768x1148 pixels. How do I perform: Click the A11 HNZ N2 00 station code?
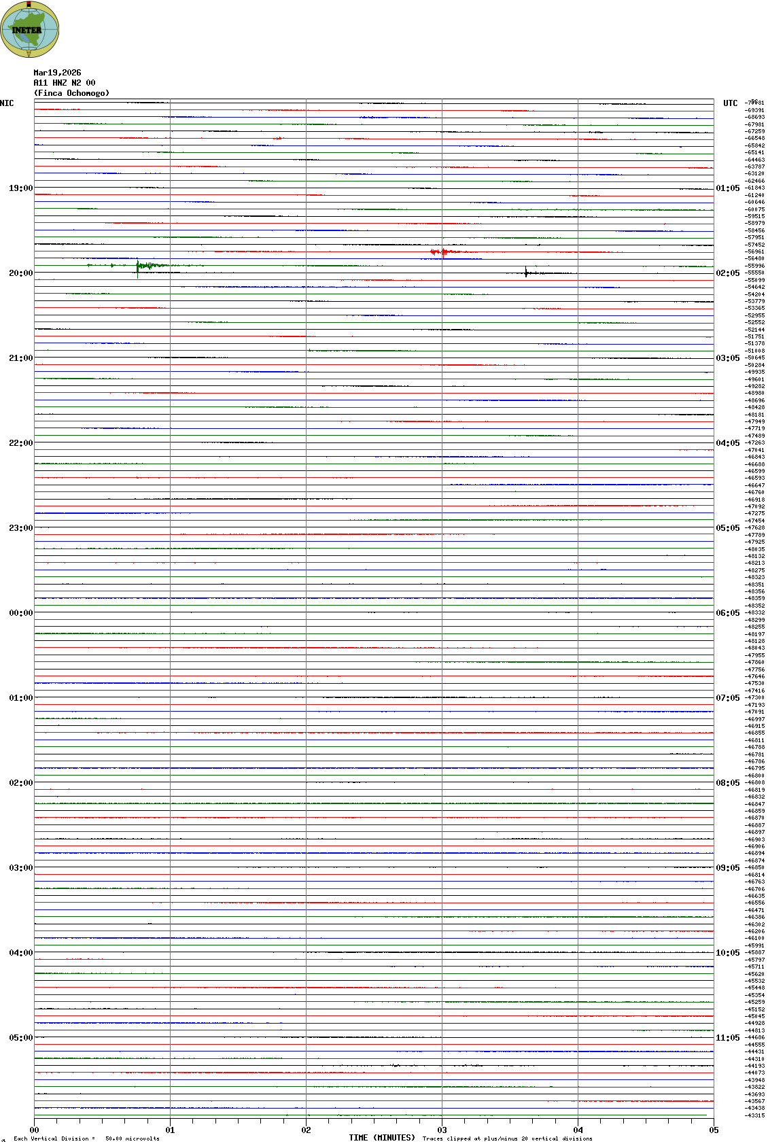click(65, 83)
